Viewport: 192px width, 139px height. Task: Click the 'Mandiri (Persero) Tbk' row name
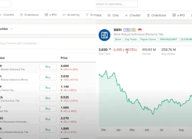[x=12, y=69]
